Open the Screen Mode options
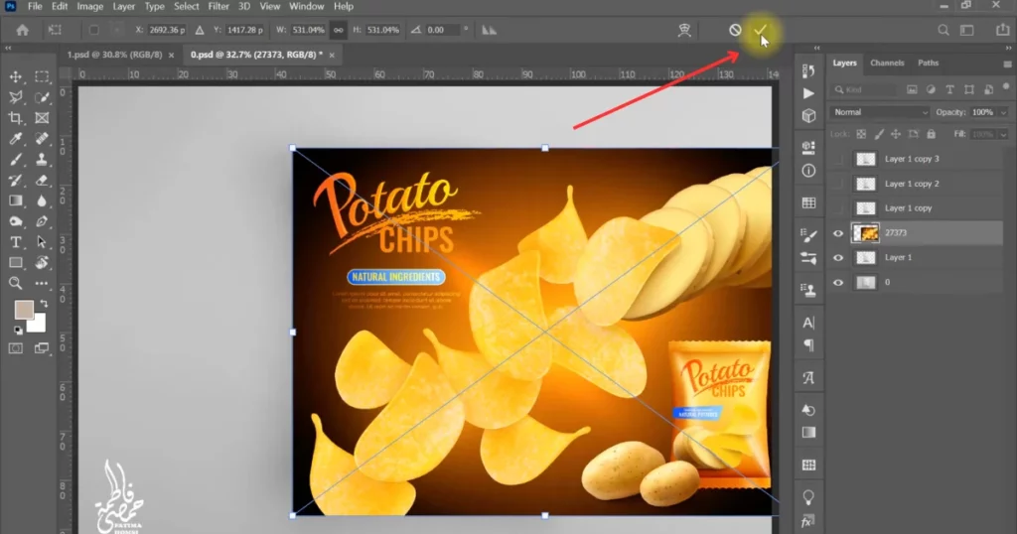 pos(42,348)
